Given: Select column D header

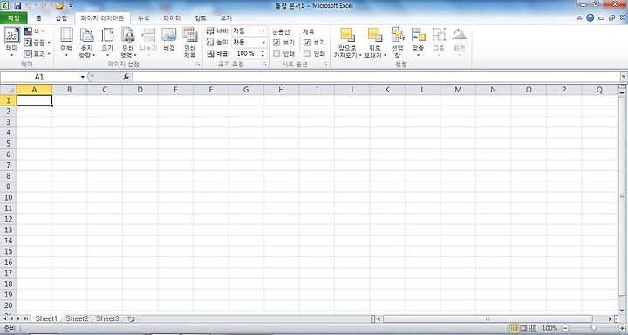Looking at the screenshot, I should pyautogui.click(x=140, y=90).
